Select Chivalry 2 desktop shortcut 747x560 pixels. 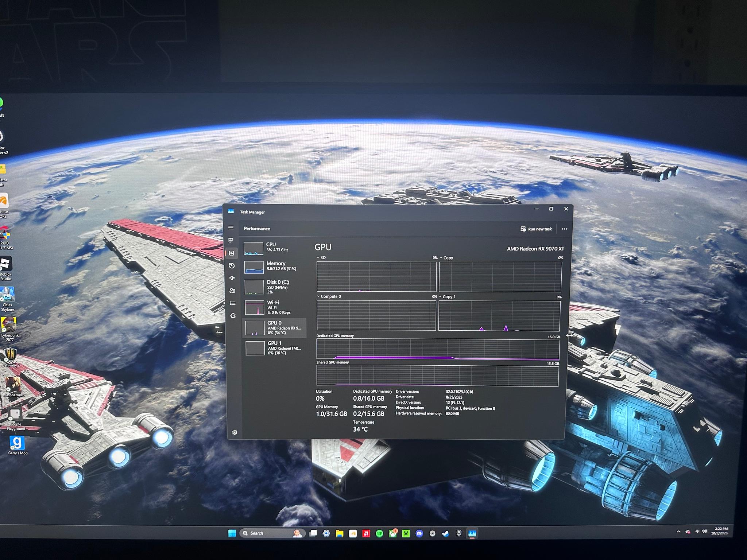point(11,357)
